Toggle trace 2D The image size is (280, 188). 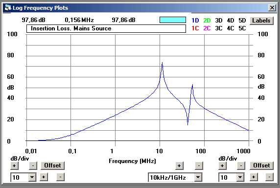pos(207,21)
